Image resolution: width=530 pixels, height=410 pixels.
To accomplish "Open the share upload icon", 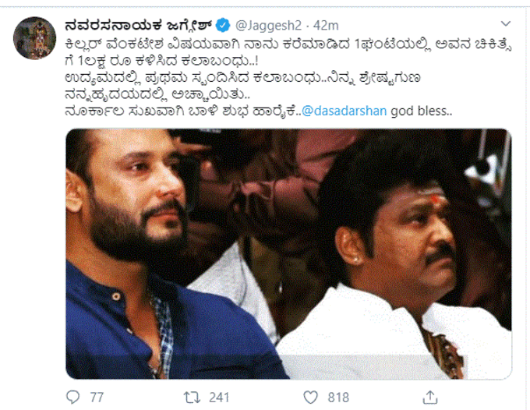I will 430,398.
